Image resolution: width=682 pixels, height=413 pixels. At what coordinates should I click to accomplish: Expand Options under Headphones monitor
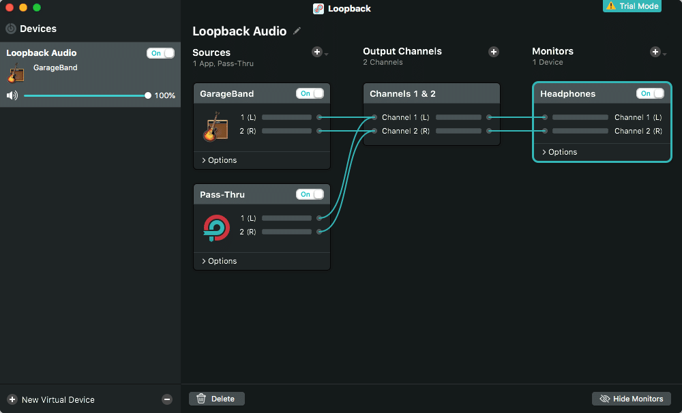point(559,152)
